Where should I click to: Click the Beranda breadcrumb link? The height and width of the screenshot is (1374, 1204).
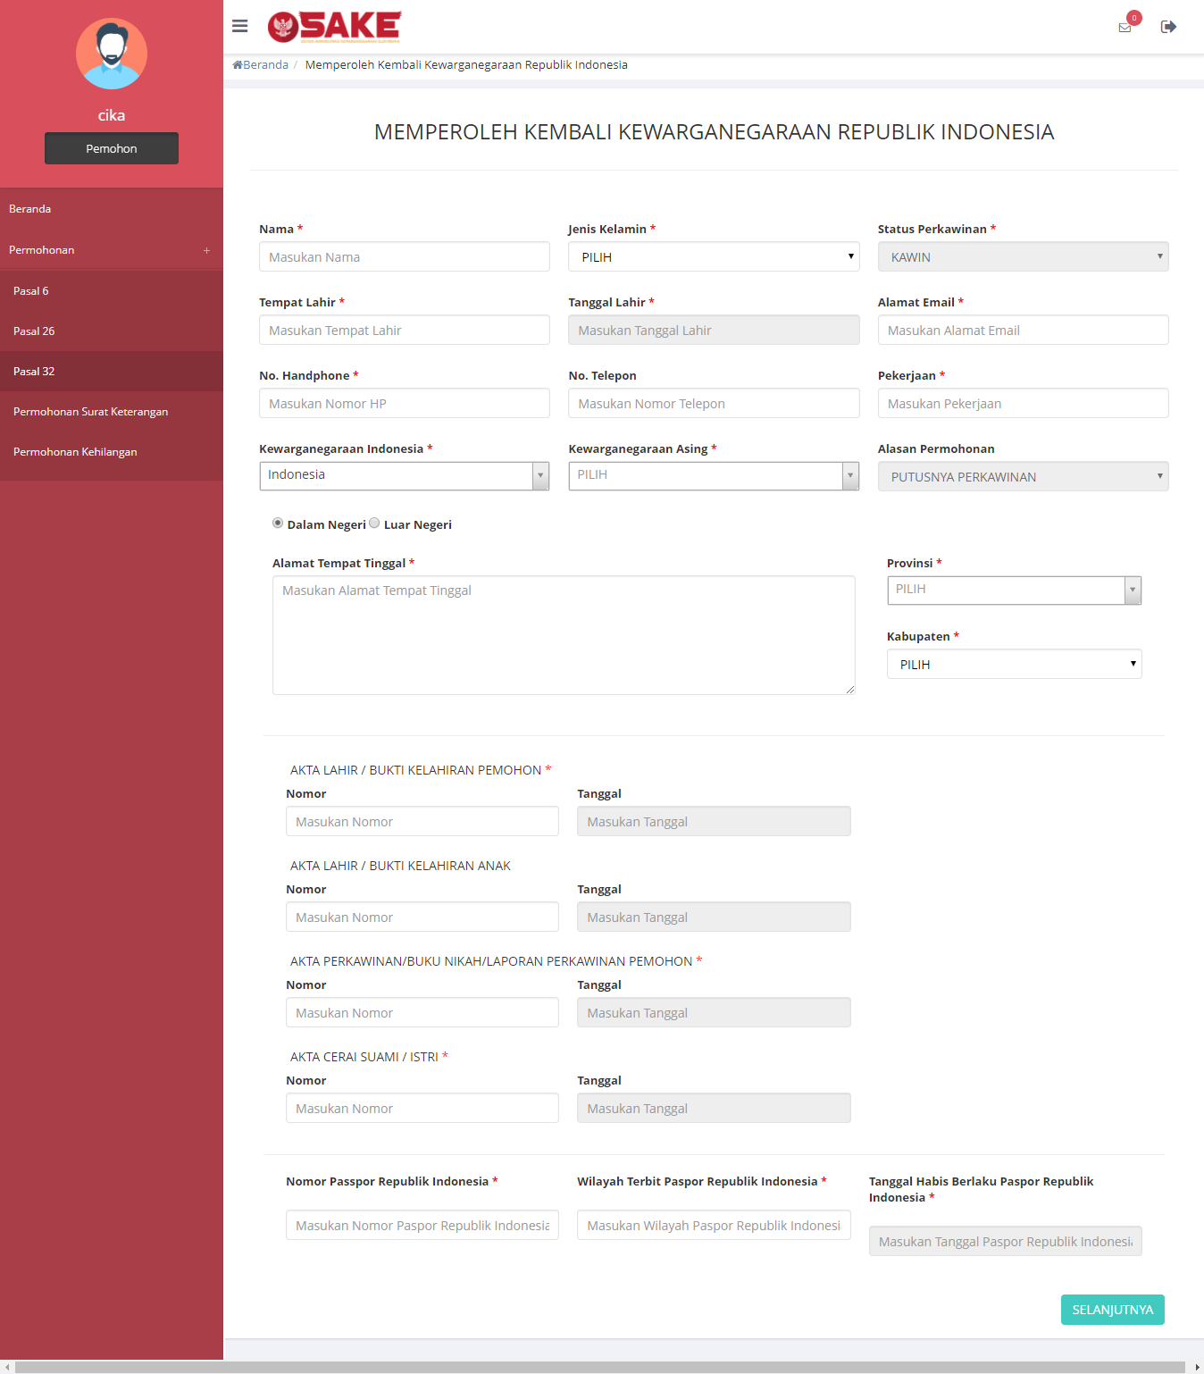(x=265, y=64)
